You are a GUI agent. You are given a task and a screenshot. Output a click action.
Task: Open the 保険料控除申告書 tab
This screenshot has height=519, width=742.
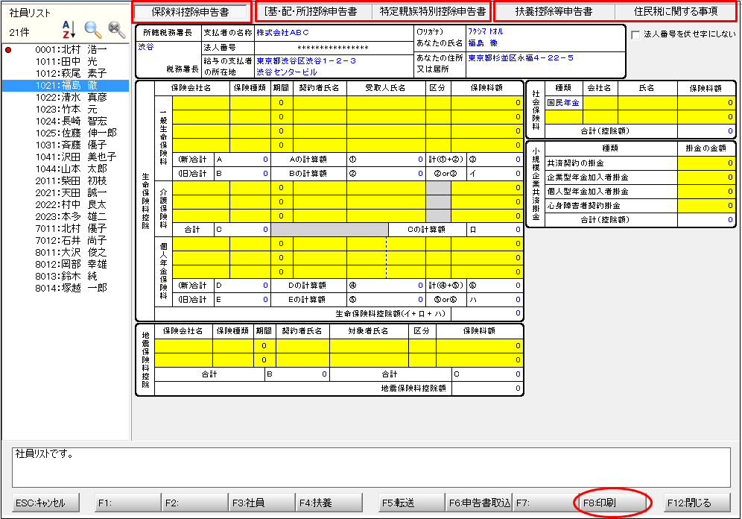[x=190, y=12]
